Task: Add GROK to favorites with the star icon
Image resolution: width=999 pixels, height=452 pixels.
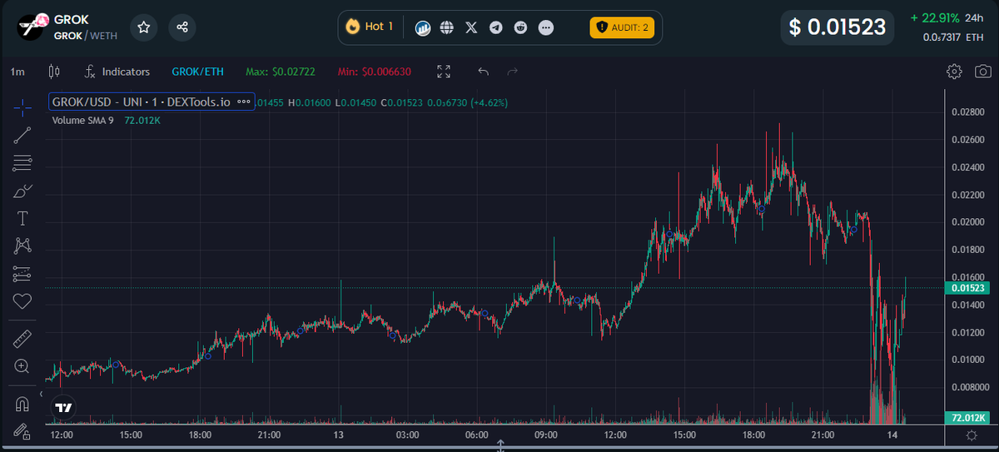Action: click(x=144, y=27)
